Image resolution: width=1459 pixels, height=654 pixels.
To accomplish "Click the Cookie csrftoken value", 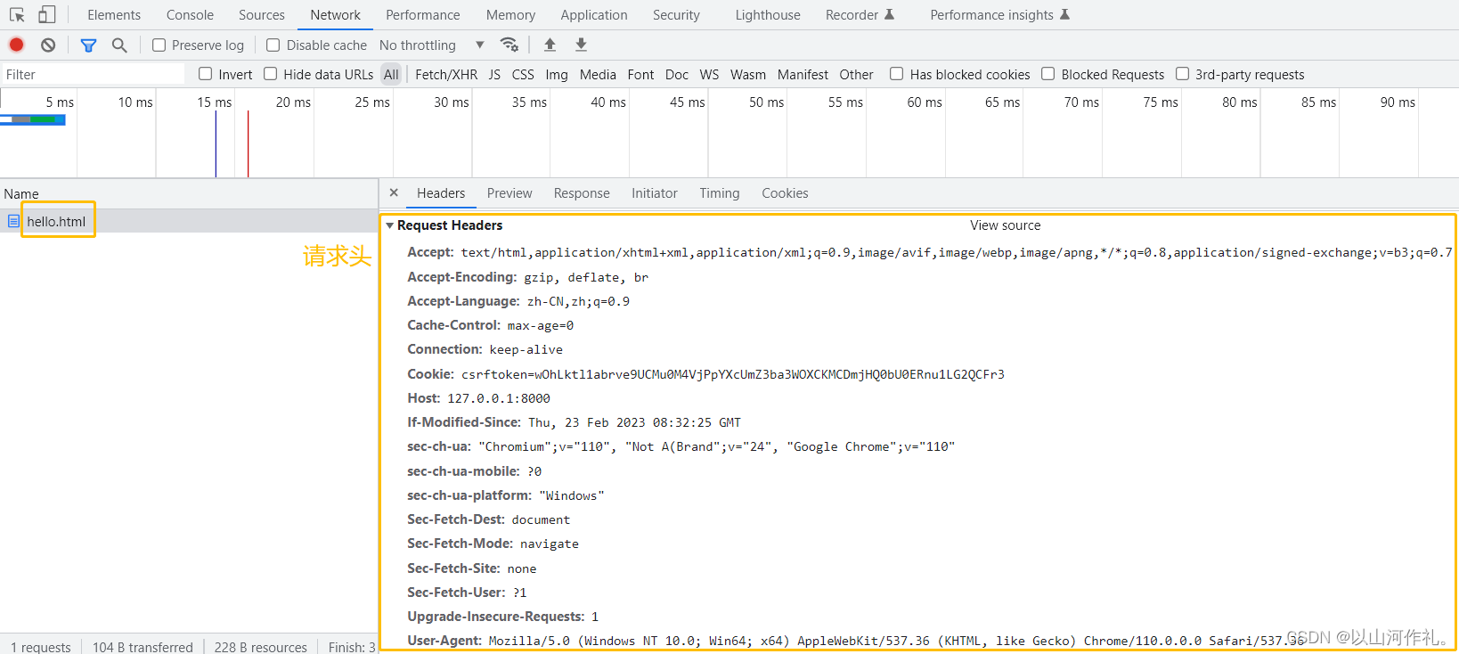I will [733, 374].
